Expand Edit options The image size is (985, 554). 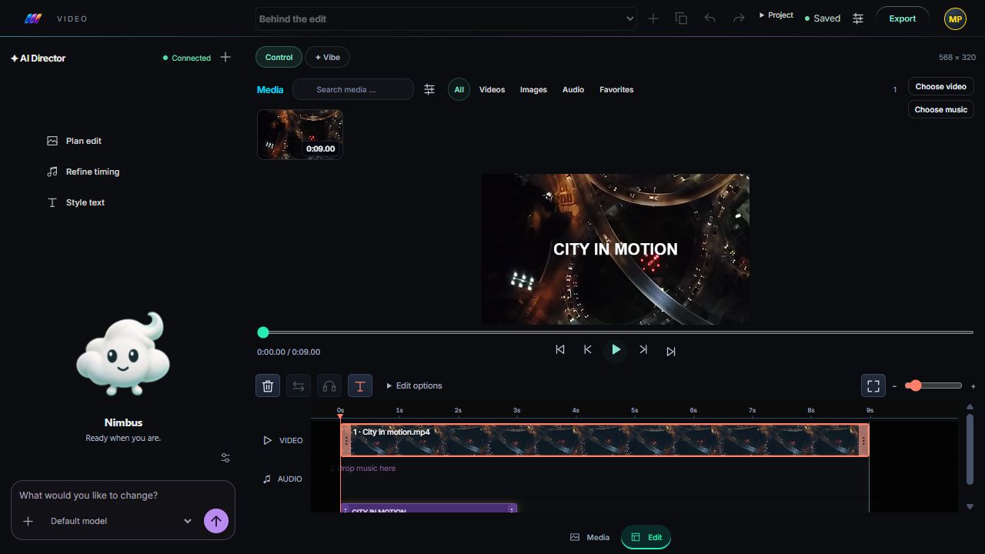click(415, 385)
